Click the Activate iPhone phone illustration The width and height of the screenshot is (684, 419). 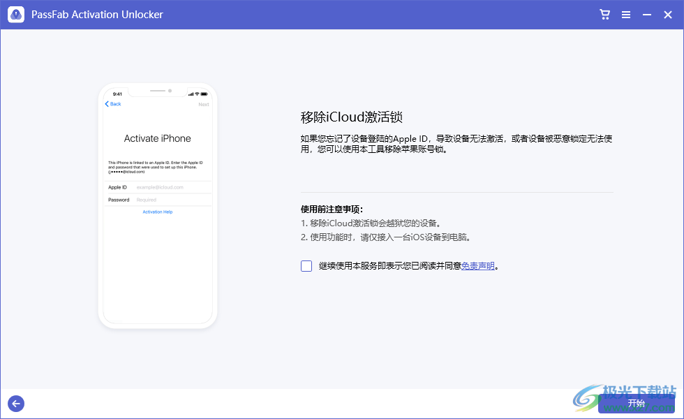pos(158,205)
